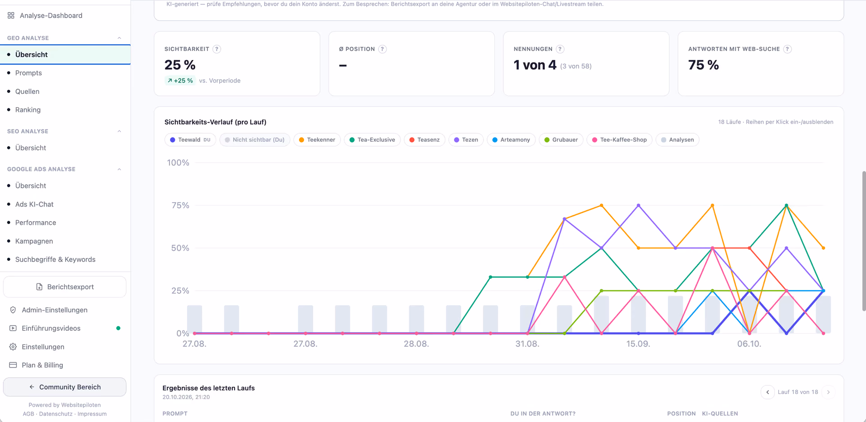The height and width of the screenshot is (422, 866).
Task: Go to next Lauf with right chevron
Action: point(828,392)
